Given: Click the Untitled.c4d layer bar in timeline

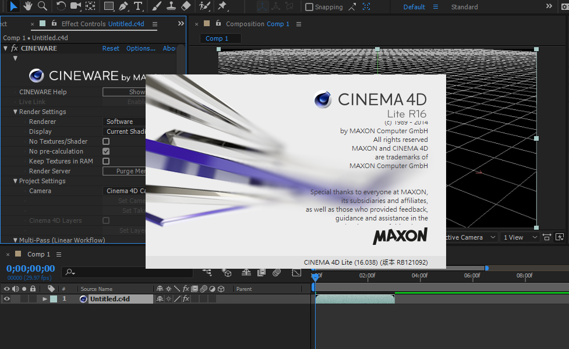Looking at the screenshot, I should [x=355, y=299].
